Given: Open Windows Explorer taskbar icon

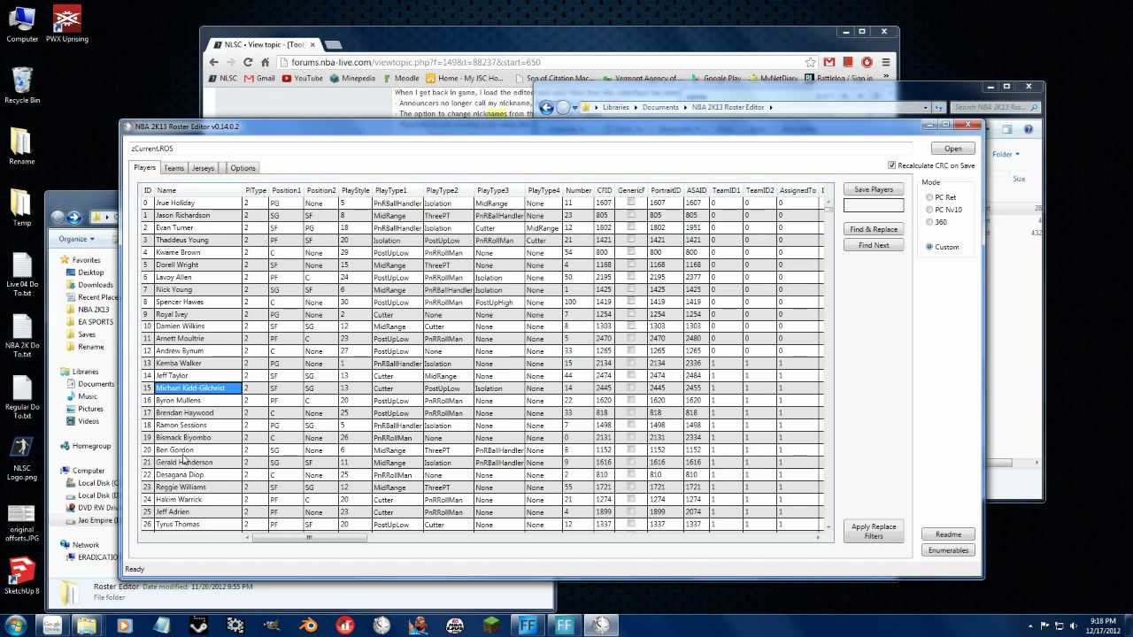Looking at the screenshot, I should point(87,625).
